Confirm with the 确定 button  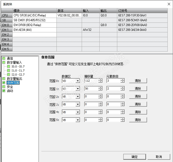click(x=134, y=157)
